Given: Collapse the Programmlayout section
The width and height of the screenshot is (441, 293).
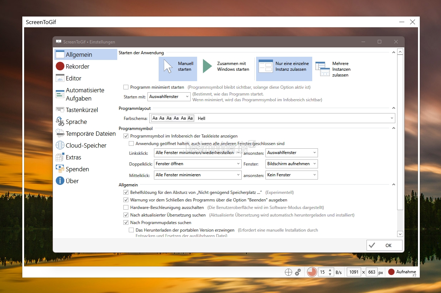Looking at the screenshot, I should pyautogui.click(x=394, y=108).
